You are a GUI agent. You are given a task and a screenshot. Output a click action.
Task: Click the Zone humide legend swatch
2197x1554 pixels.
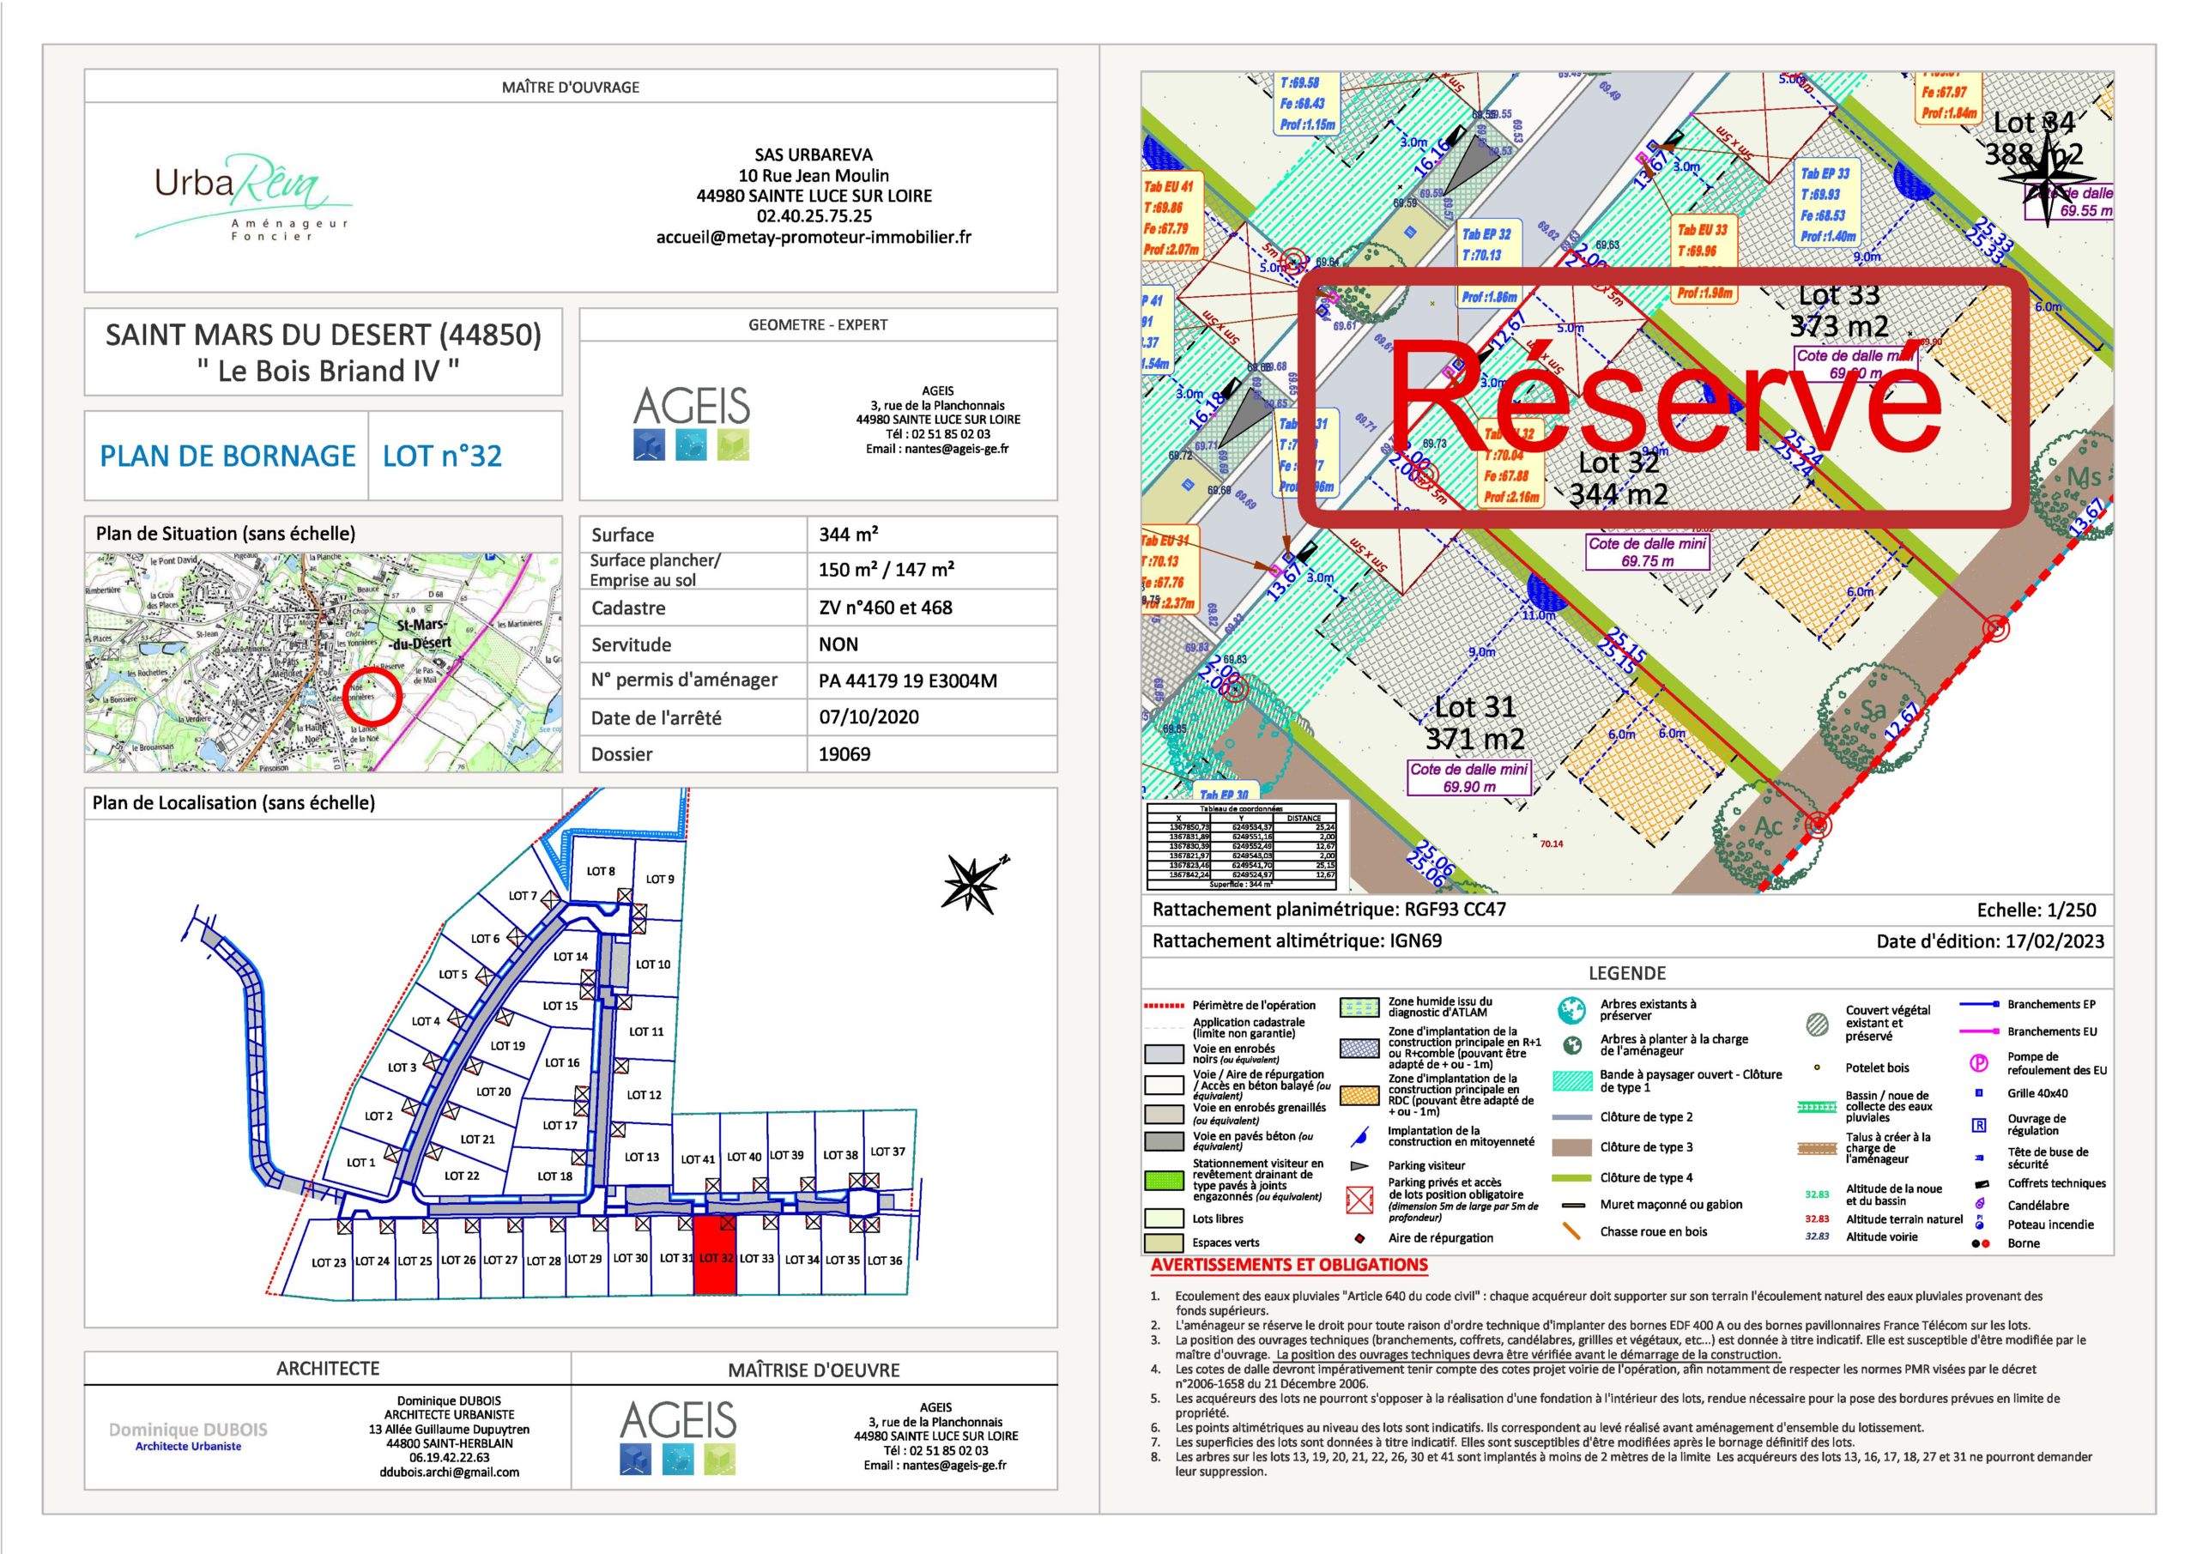click(1359, 1007)
